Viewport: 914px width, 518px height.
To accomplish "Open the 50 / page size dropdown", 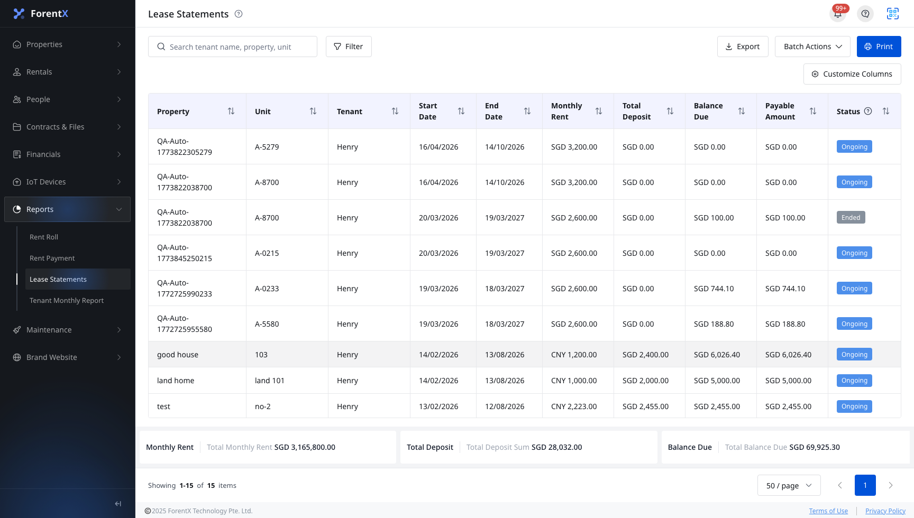I will coord(789,485).
